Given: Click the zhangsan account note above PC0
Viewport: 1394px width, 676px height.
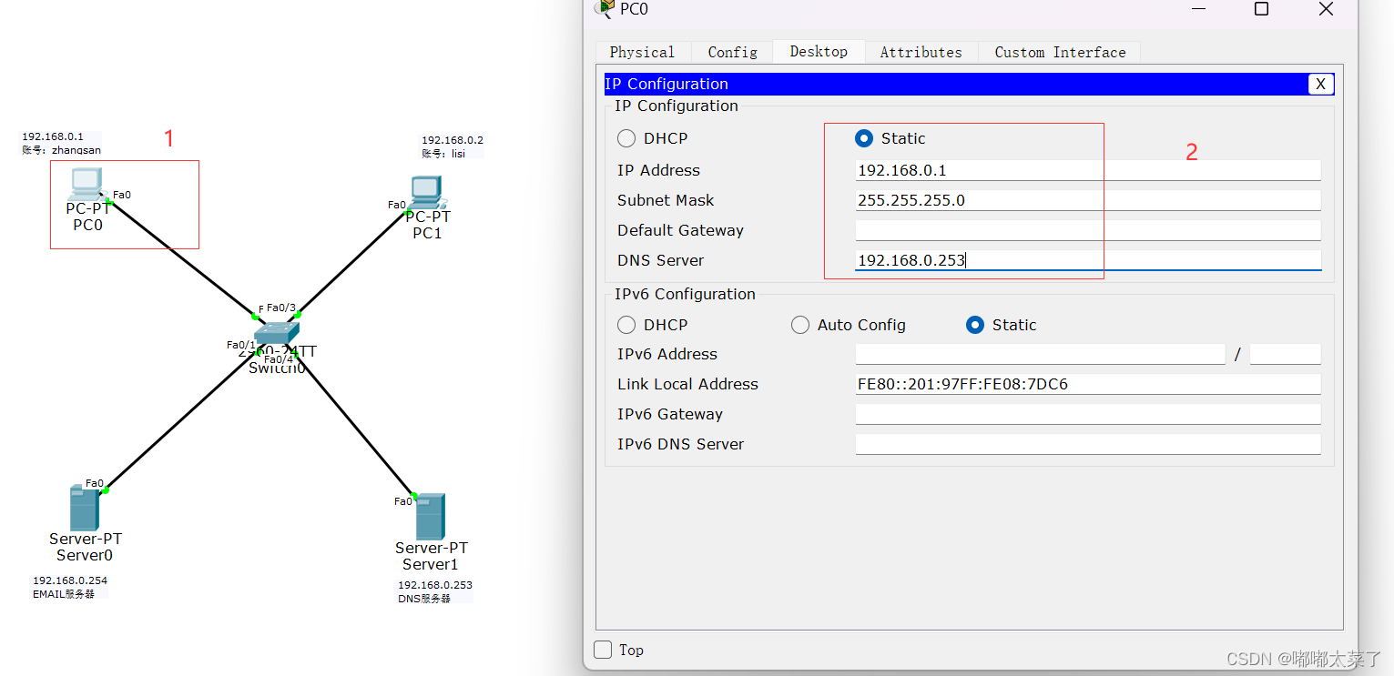Looking at the screenshot, I should pos(62,144).
